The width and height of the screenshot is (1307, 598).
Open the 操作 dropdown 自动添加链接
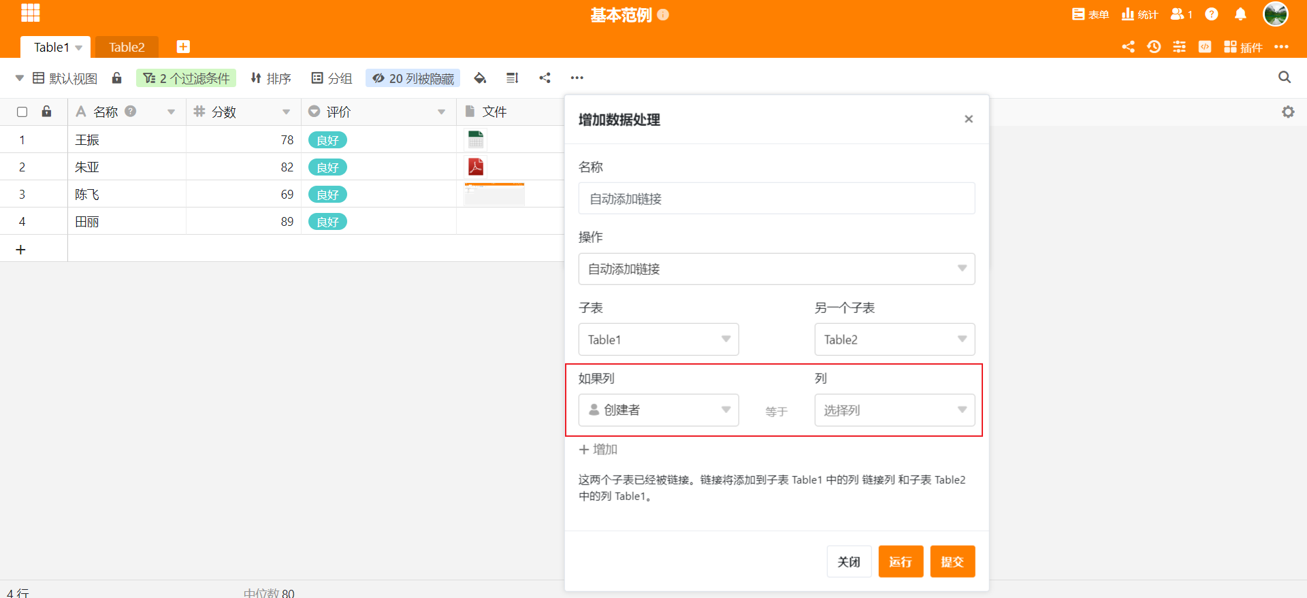tap(776, 269)
